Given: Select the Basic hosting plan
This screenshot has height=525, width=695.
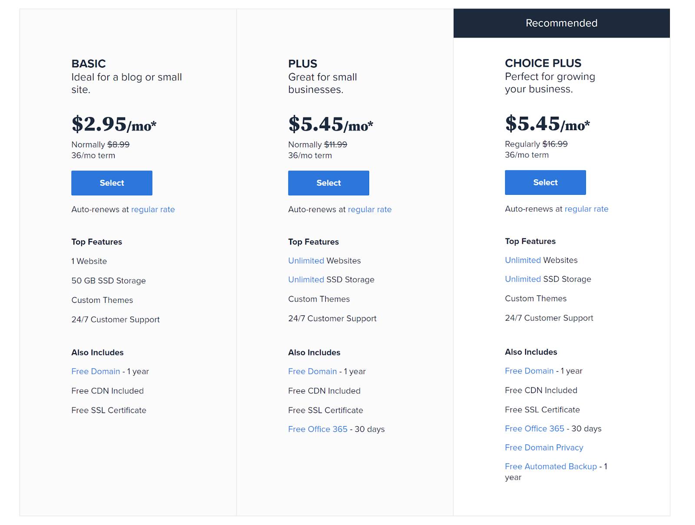Looking at the screenshot, I should tap(112, 183).
